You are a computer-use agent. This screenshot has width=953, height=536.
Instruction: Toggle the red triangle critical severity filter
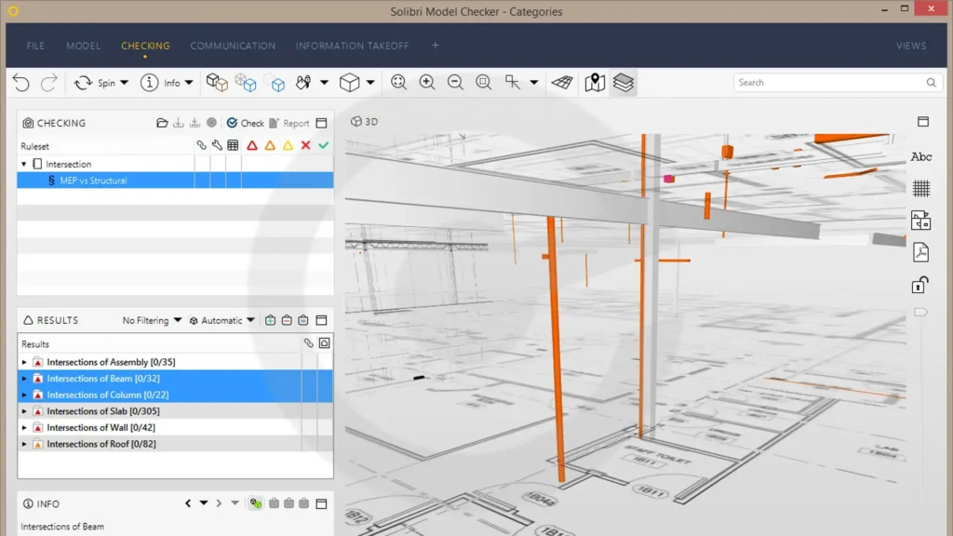click(x=252, y=145)
